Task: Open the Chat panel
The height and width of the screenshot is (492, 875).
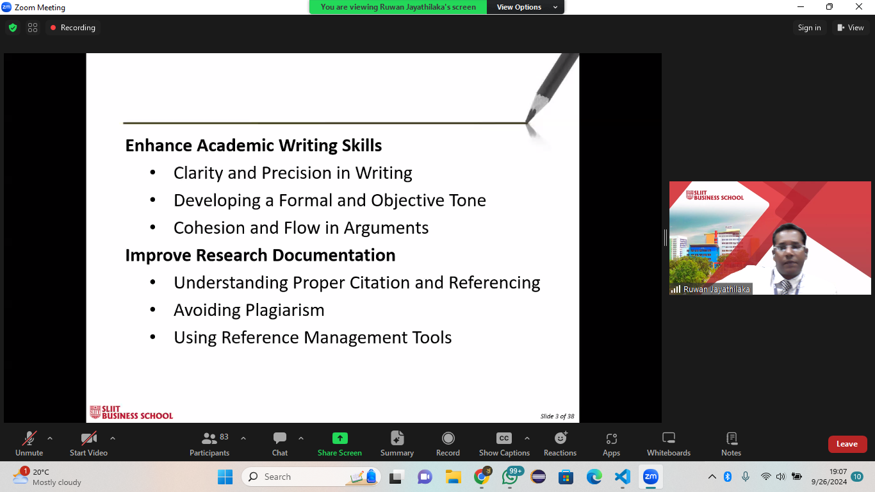Action: (280, 443)
